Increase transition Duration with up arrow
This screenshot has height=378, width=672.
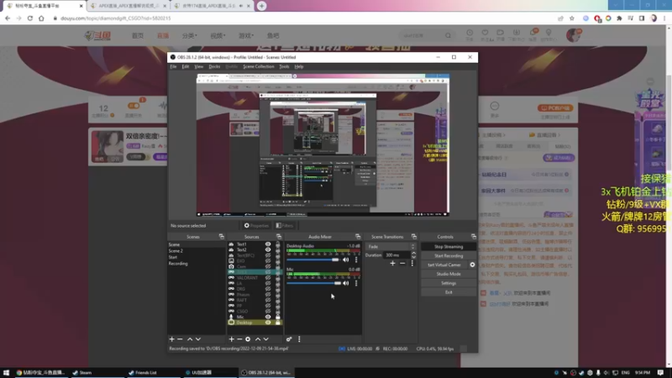pyautogui.click(x=413, y=254)
